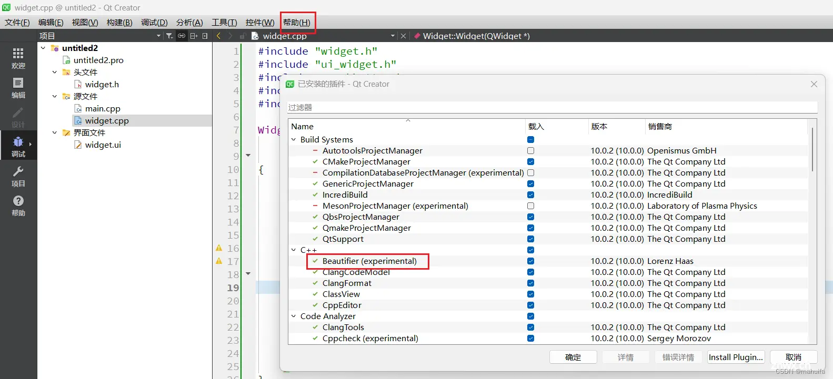The width and height of the screenshot is (833, 379).
Task: Collapse the 界面文件 folder
Action: [54, 132]
